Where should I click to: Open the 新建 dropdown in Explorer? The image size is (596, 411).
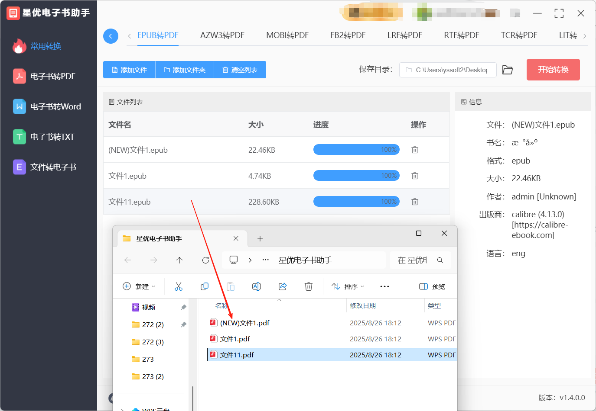click(139, 286)
